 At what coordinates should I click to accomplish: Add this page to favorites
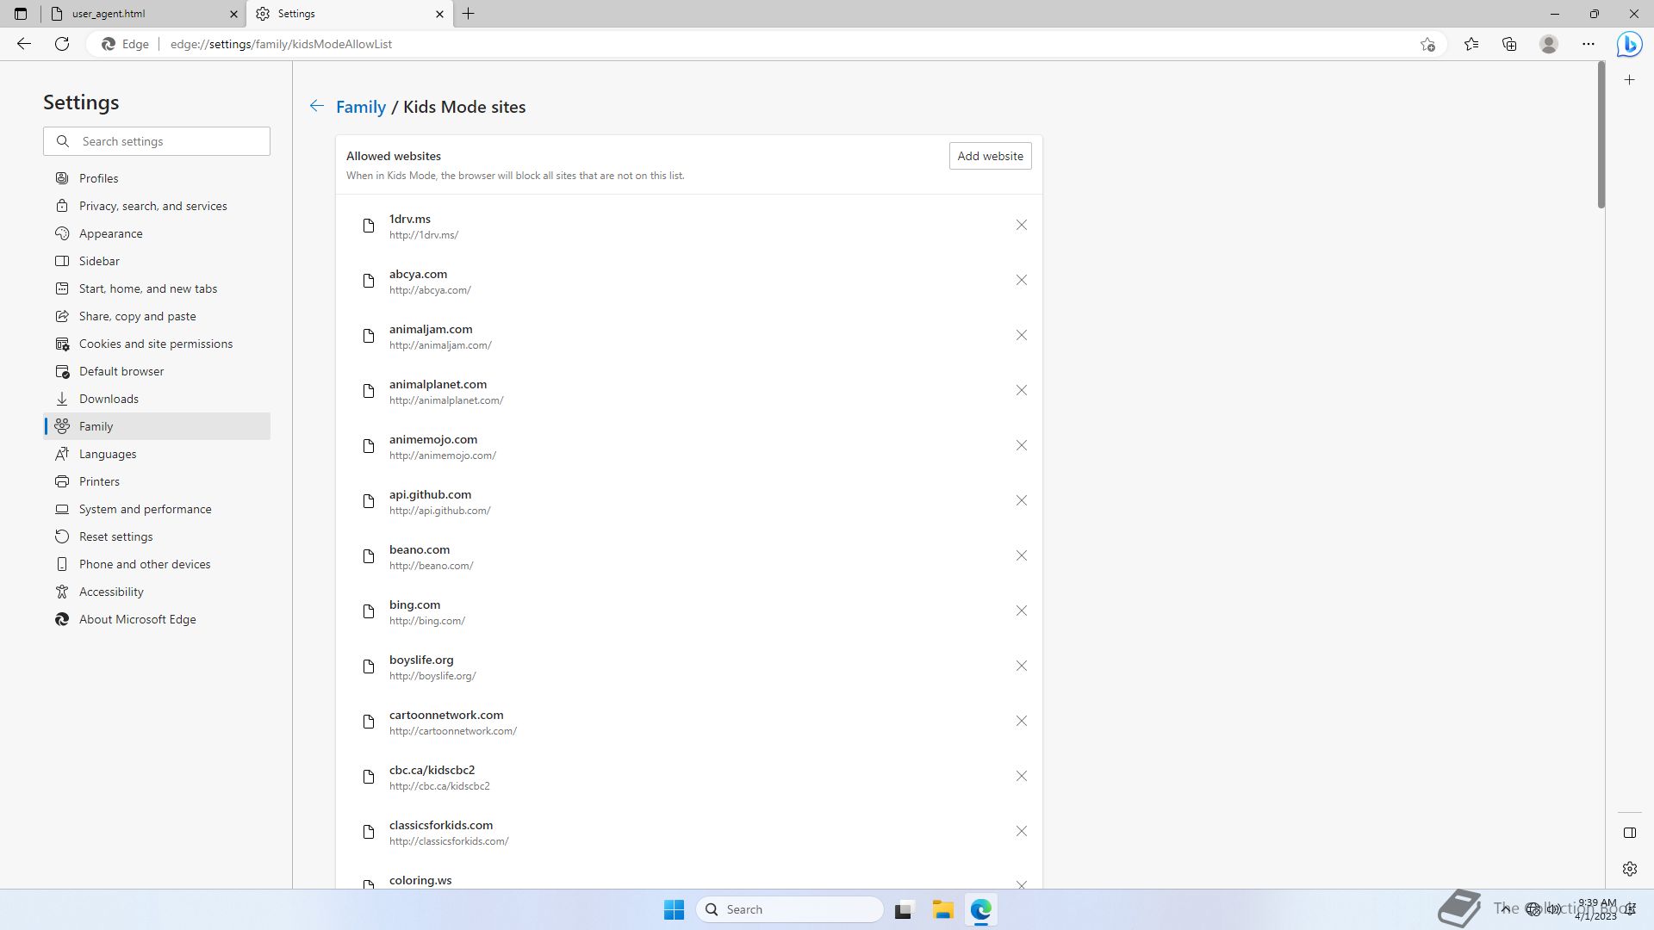point(1427,44)
